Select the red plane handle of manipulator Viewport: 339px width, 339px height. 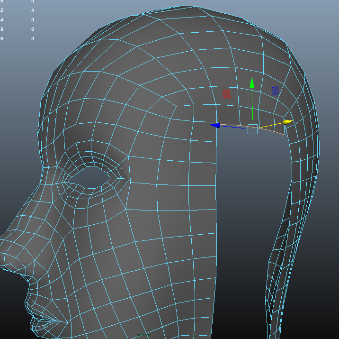click(x=227, y=94)
